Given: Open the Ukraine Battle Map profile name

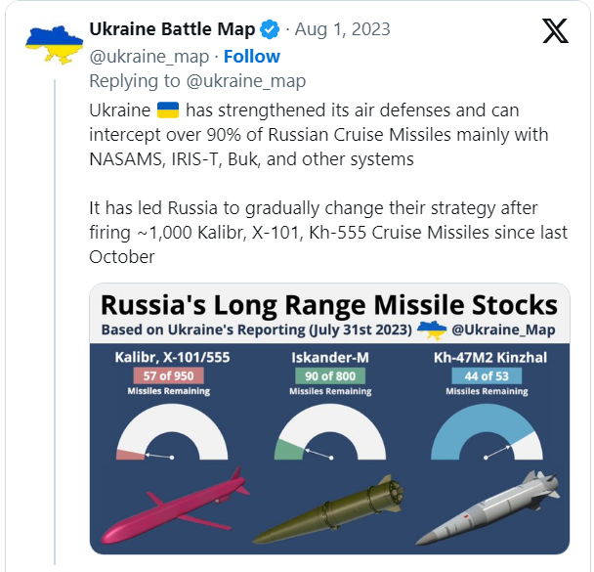Looking at the screenshot, I should (x=172, y=29).
